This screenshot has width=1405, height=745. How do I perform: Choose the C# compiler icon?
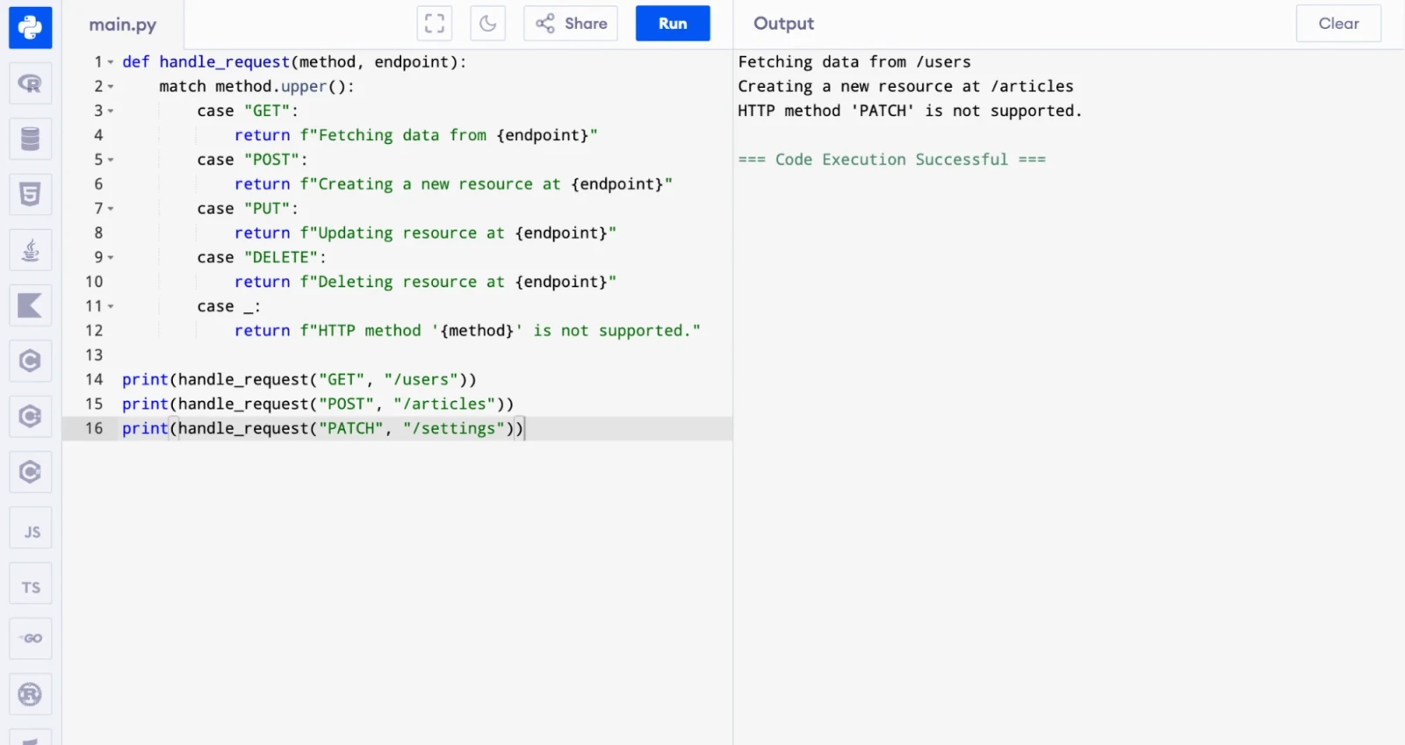tap(30, 472)
